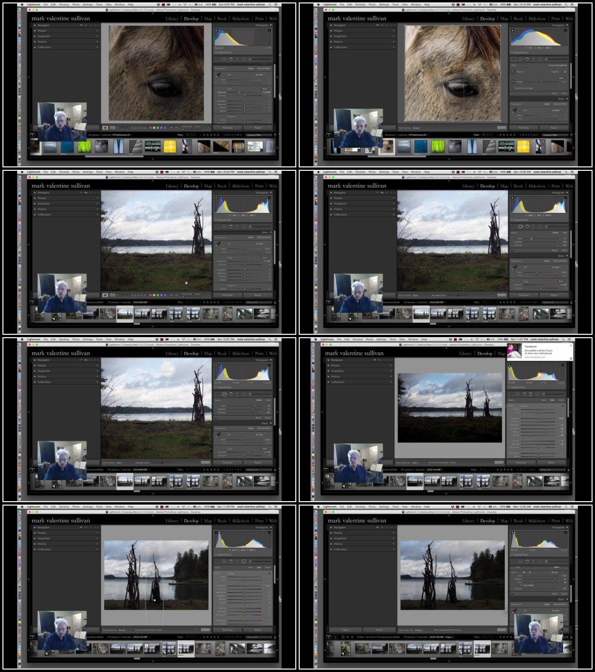Expand Collections panel in 10:35 PM screenshot
Viewport: 595px width, 672px height.
click(x=331, y=215)
